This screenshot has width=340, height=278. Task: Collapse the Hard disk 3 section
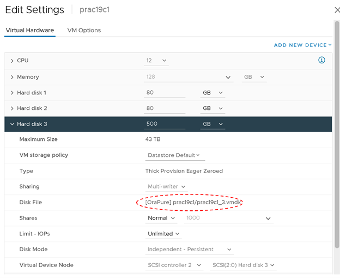[12, 124]
